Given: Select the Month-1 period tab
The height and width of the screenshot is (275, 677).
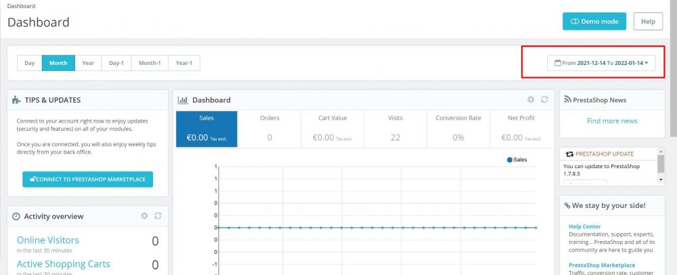Looking at the screenshot, I should [x=150, y=63].
